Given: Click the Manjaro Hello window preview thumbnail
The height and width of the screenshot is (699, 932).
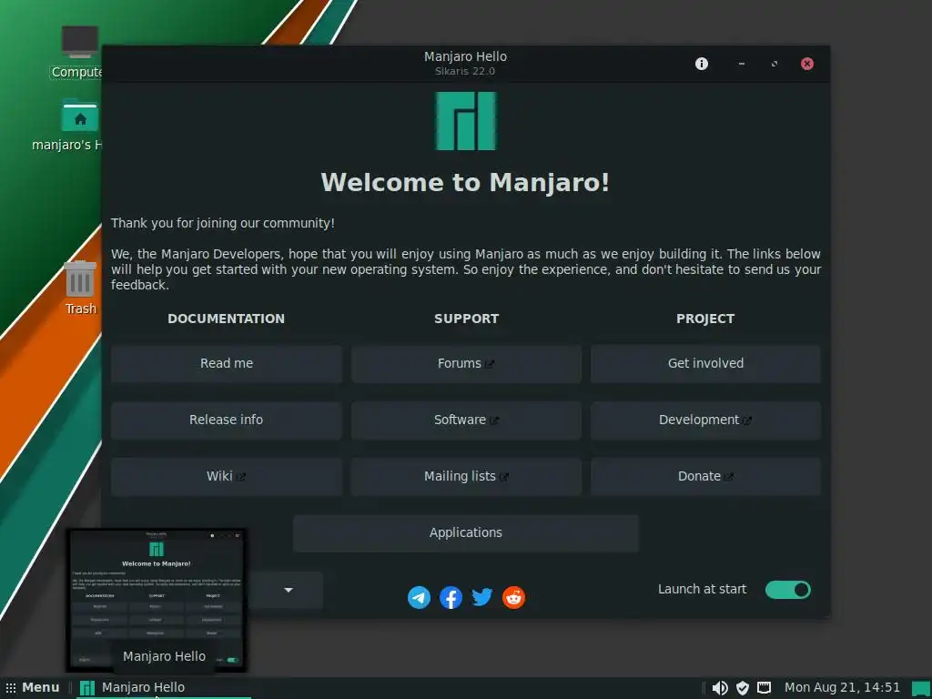Looking at the screenshot, I should point(157,600).
